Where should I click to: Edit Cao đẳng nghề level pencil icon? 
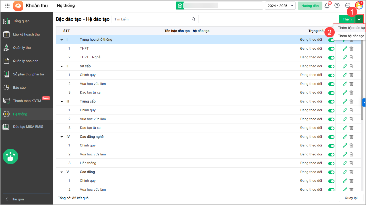(x=345, y=137)
